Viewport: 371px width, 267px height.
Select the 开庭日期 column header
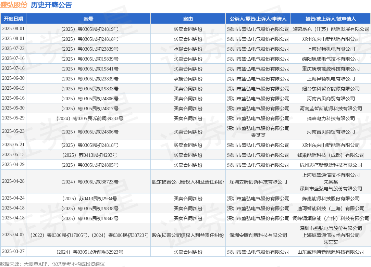coord(13,19)
